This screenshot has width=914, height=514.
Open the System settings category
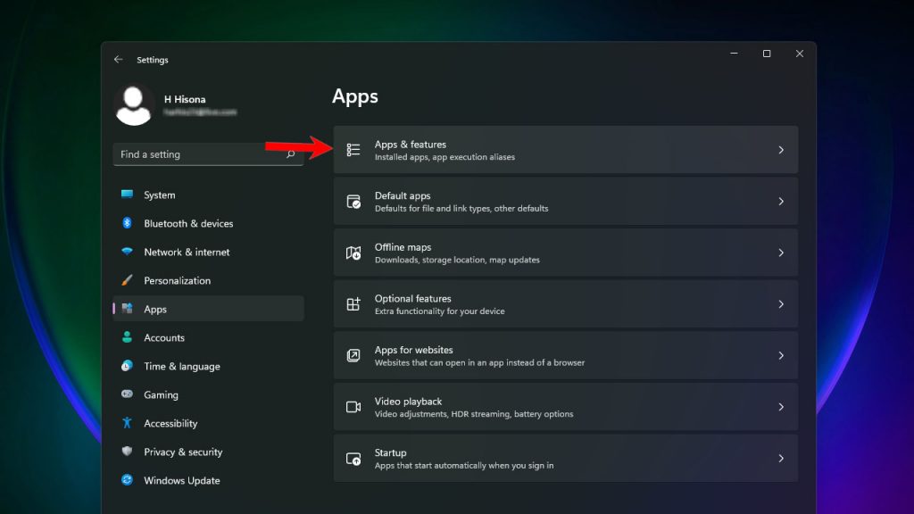tap(208, 195)
